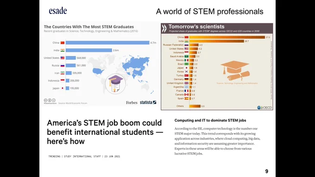Click the '37.0' value in OECD chart
Screen dimensions: 315x177
268,37
